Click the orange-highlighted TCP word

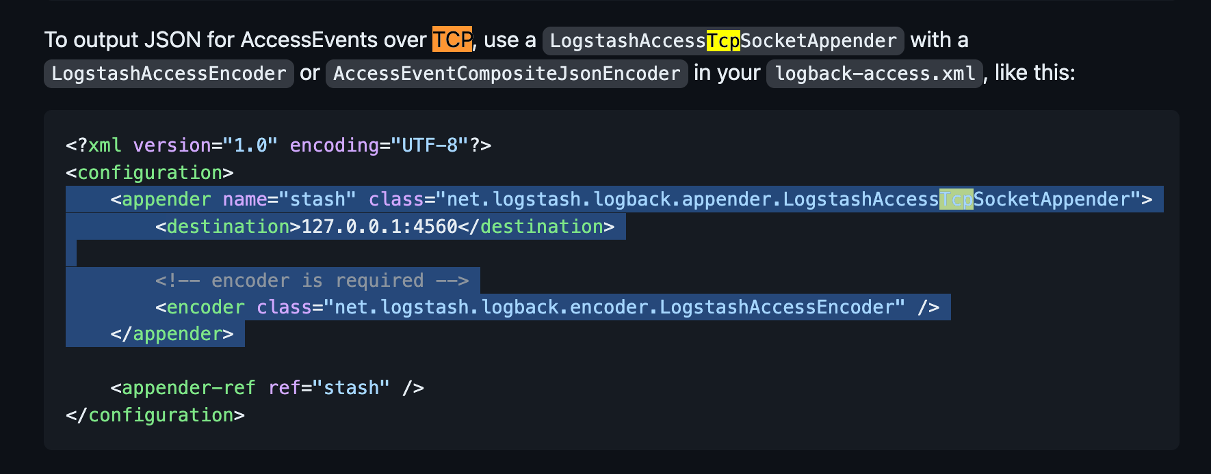click(x=452, y=40)
